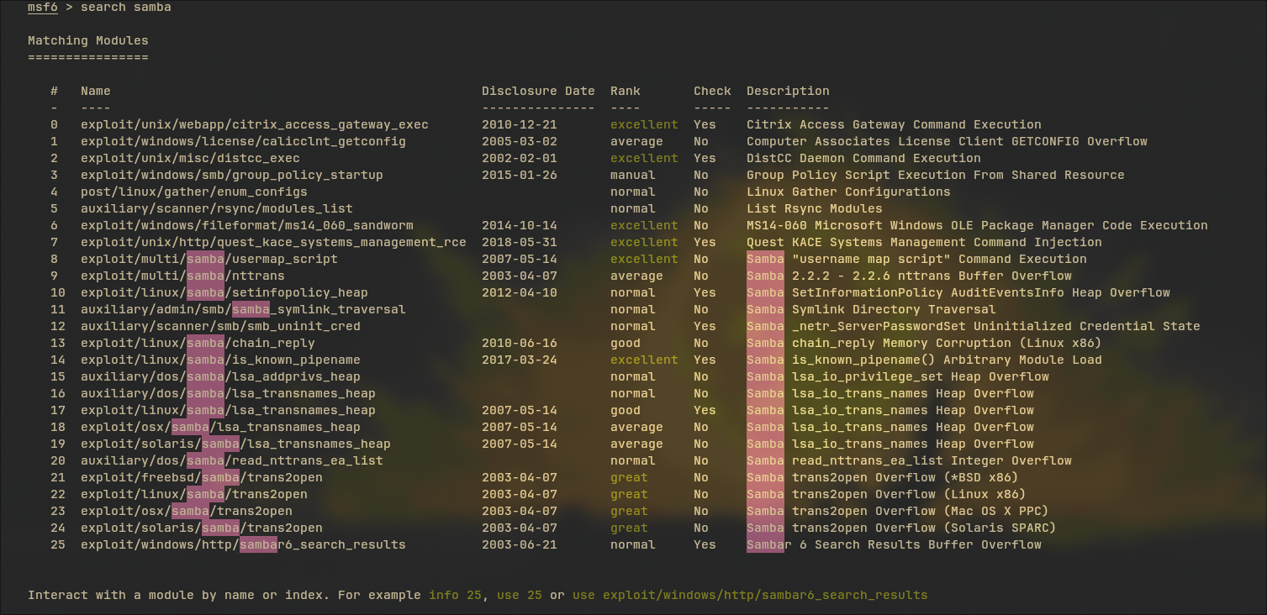Screen dimensions: 1267x615
Task: Select module name exploit/linux/samba/chain_reply
Action: pos(198,343)
